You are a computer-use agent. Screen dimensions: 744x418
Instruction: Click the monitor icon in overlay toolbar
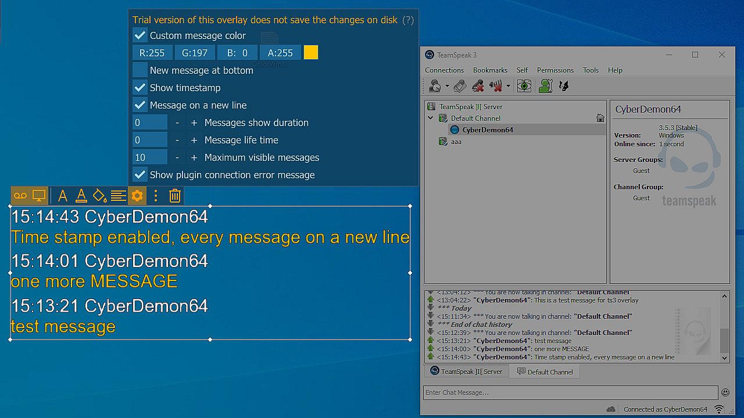[39, 196]
